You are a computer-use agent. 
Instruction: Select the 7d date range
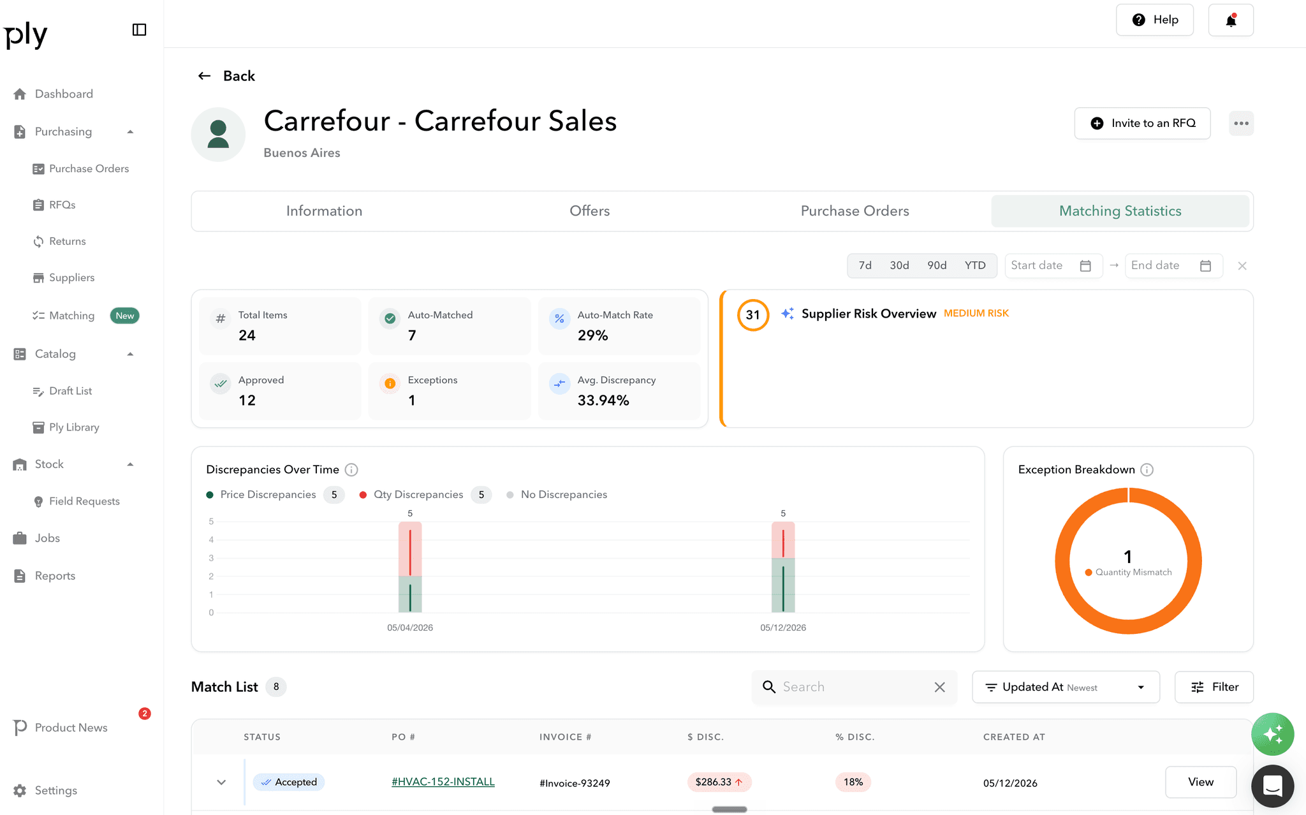pyautogui.click(x=865, y=266)
